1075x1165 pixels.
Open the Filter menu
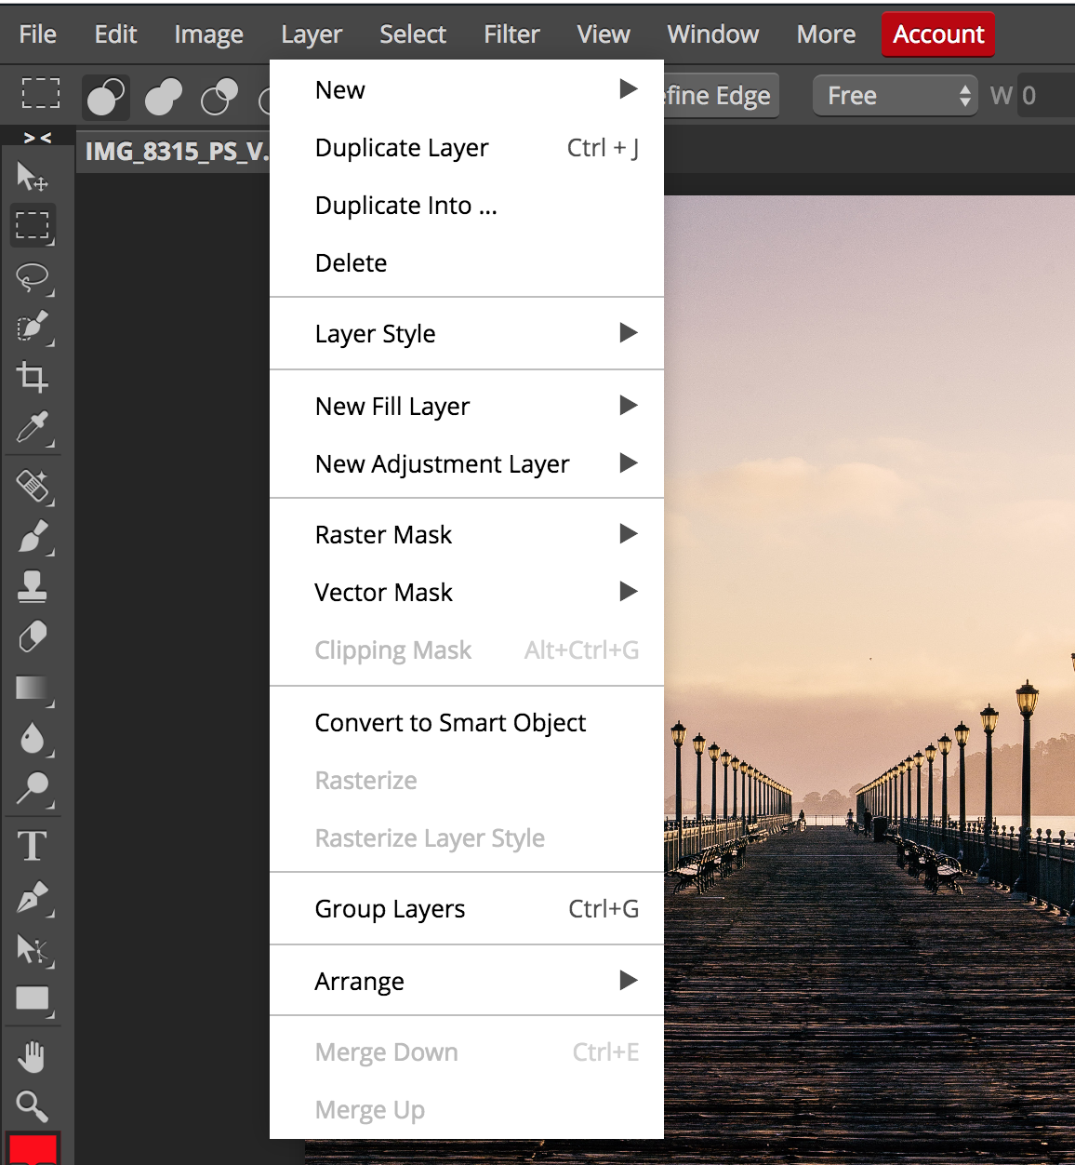click(x=511, y=33)
